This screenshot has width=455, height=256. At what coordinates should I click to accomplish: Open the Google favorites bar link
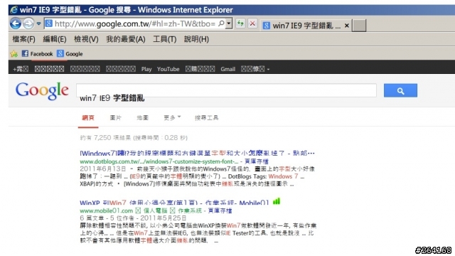70,54
